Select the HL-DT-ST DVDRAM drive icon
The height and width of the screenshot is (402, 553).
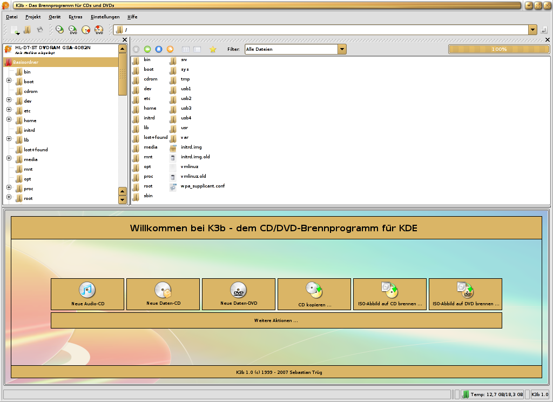[x=8, y=49]
